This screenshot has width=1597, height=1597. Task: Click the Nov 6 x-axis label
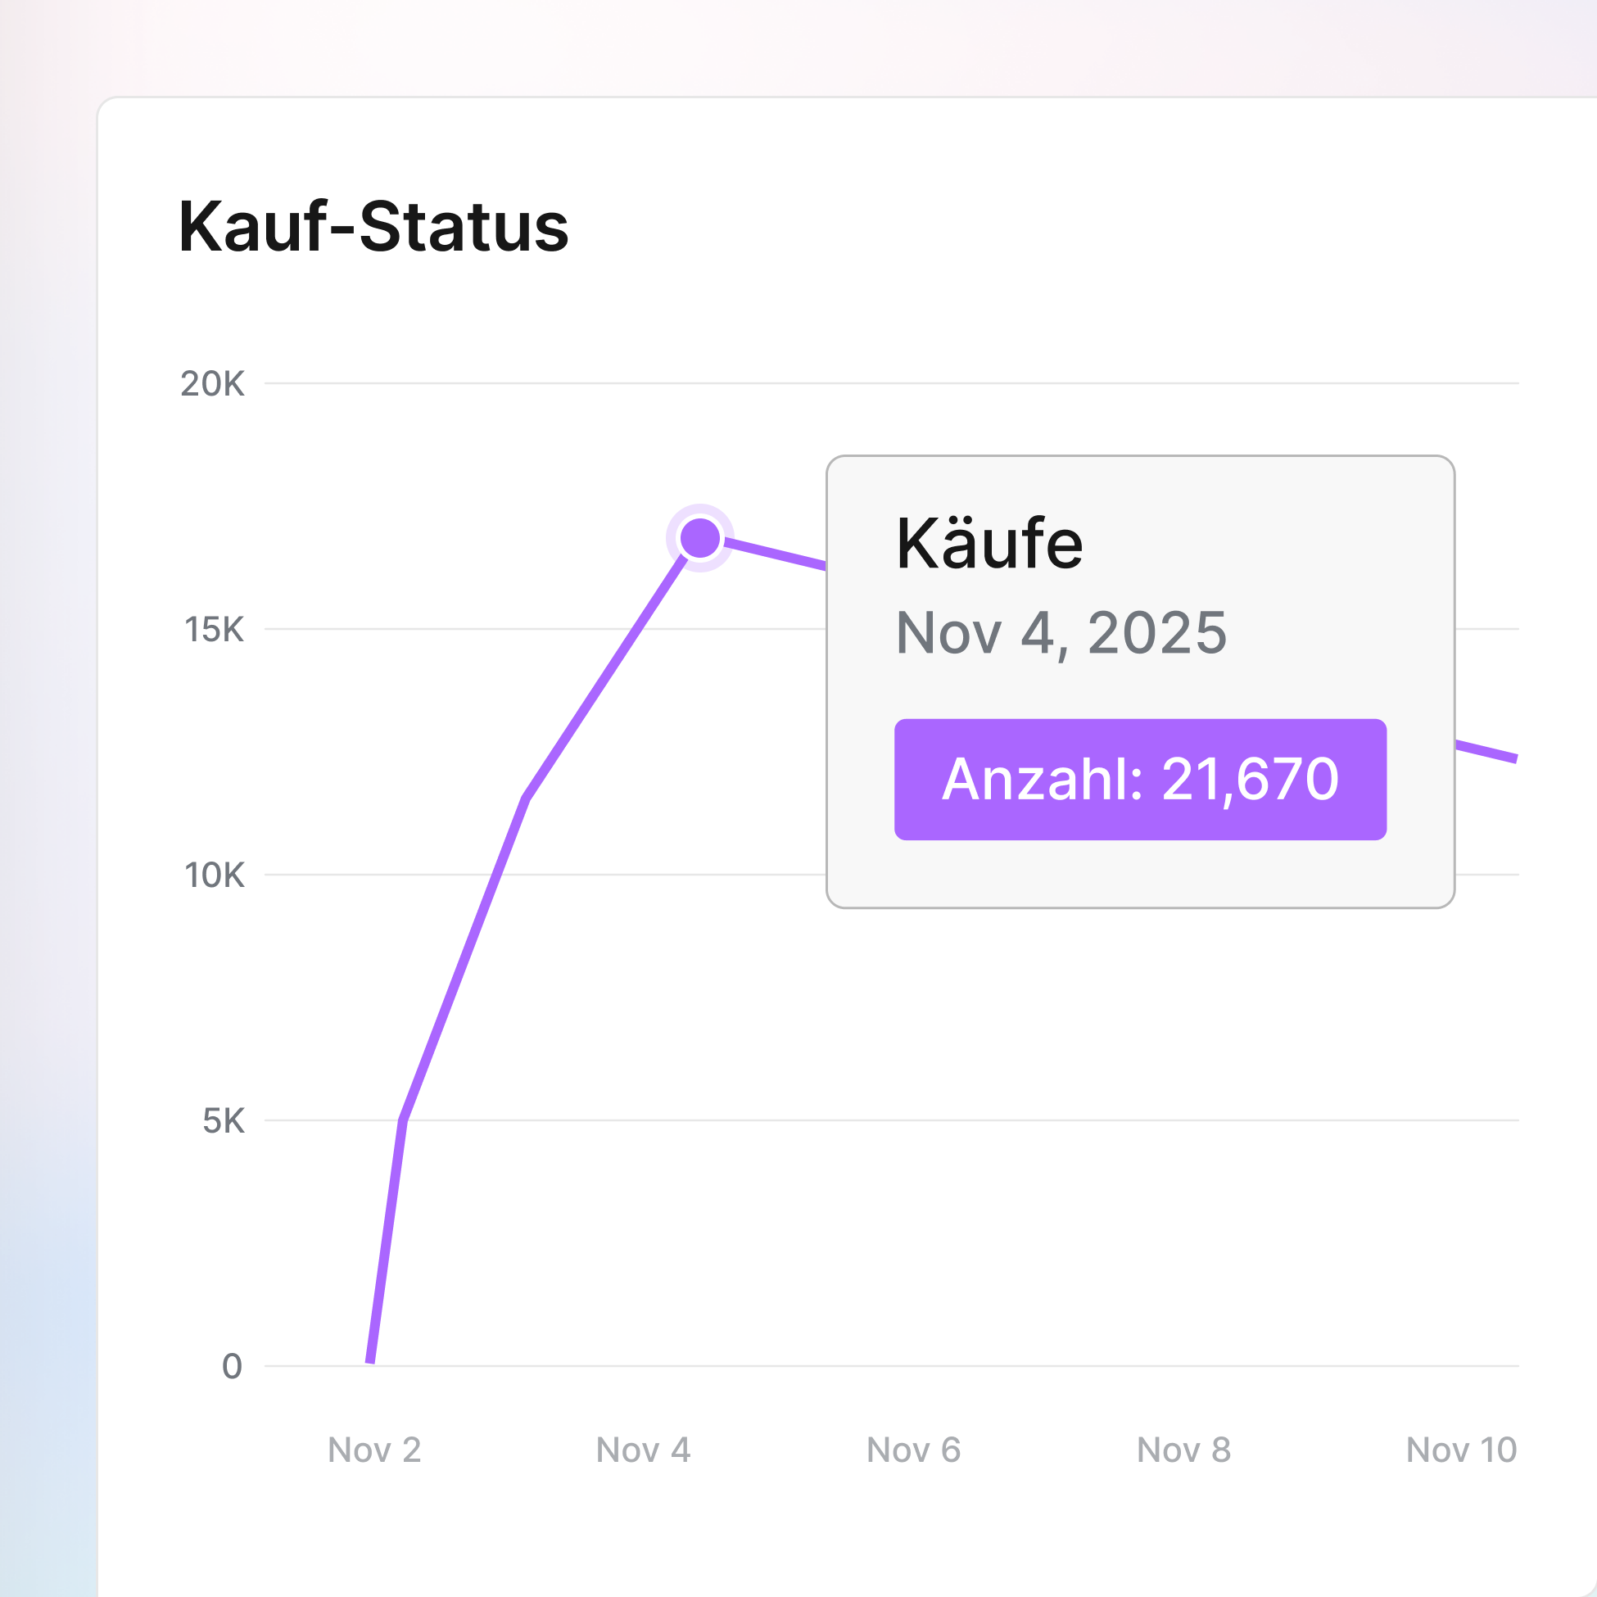tap(913, 1450)
